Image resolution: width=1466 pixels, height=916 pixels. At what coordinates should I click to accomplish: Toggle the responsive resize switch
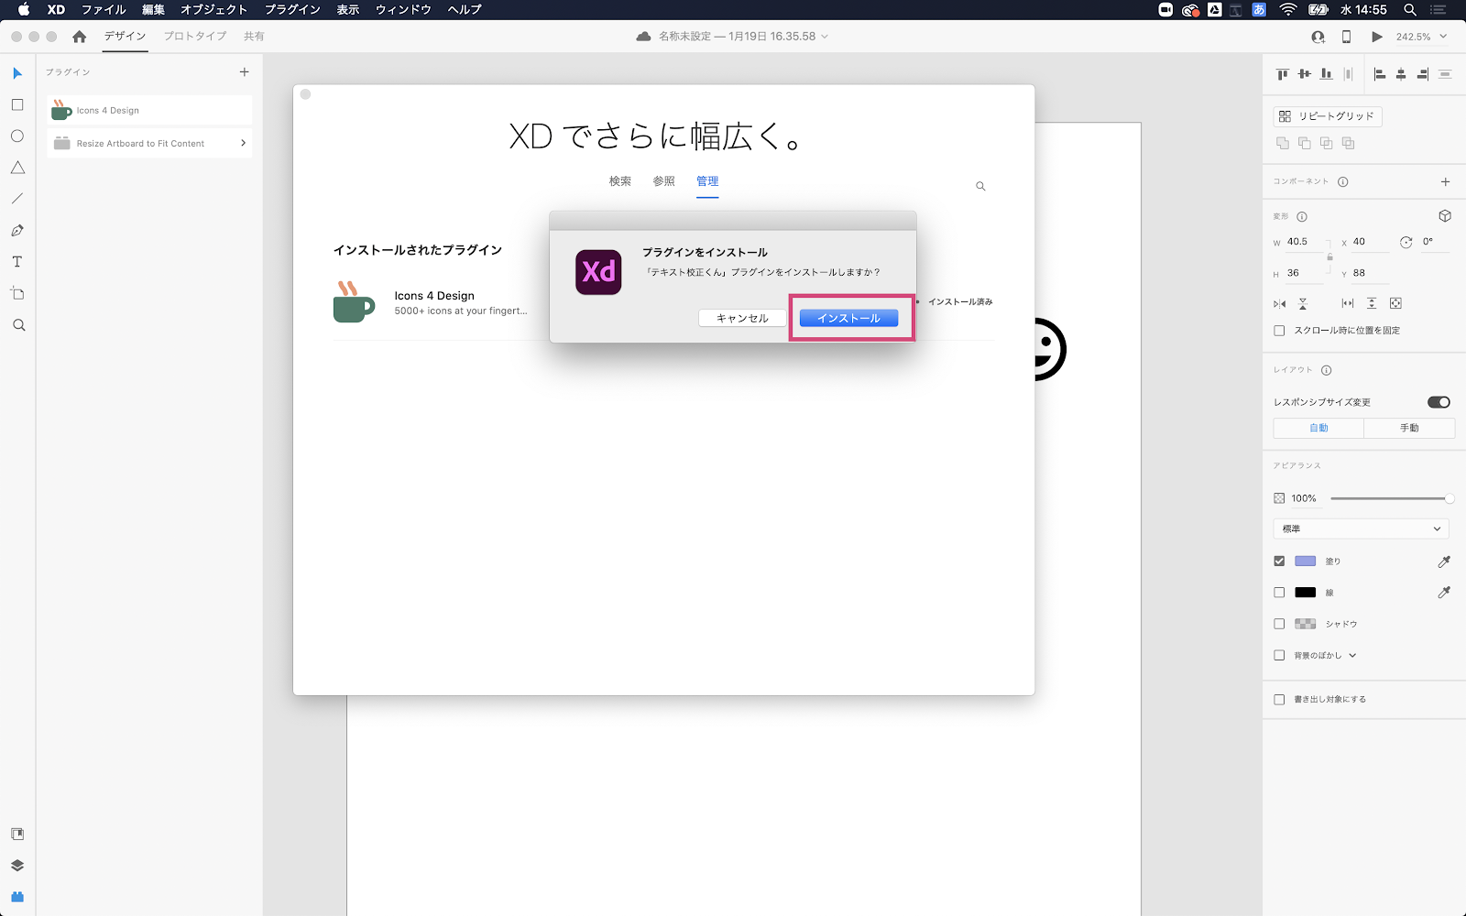(x=1439, y=402)
